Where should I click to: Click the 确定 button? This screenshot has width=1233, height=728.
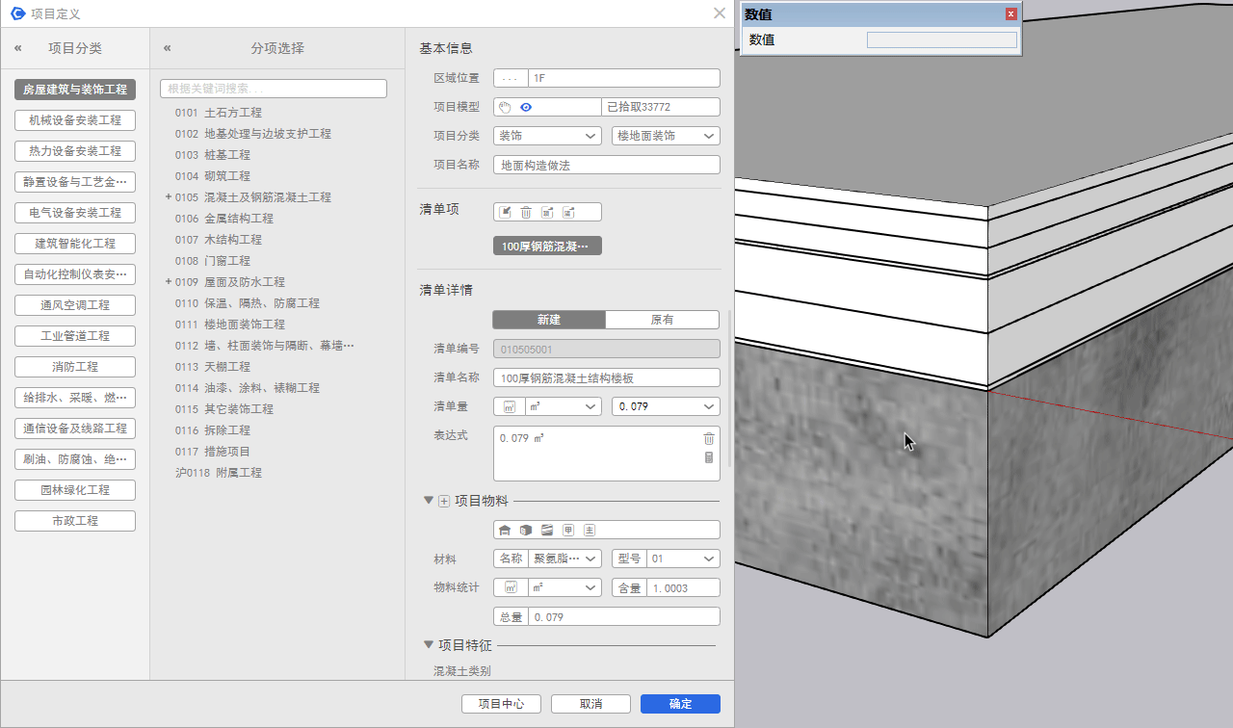click(680, 704)
